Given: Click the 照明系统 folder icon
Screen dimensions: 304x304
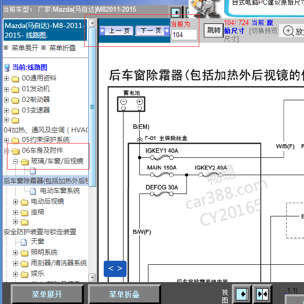Looking at the screenshot, I should coord(24,253).
